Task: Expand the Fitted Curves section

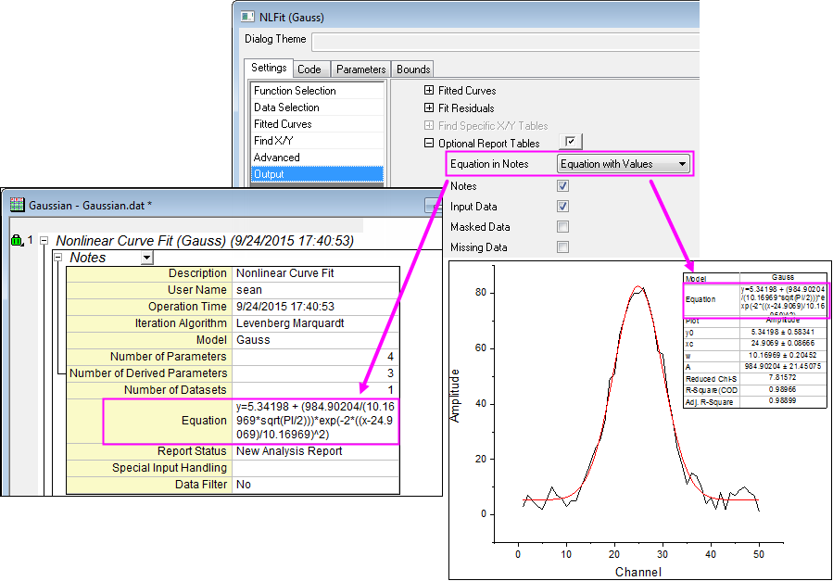Action: [429, 90]
